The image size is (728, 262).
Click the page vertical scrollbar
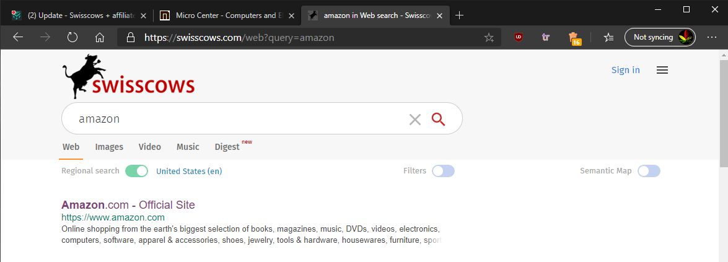coord(723,111)
